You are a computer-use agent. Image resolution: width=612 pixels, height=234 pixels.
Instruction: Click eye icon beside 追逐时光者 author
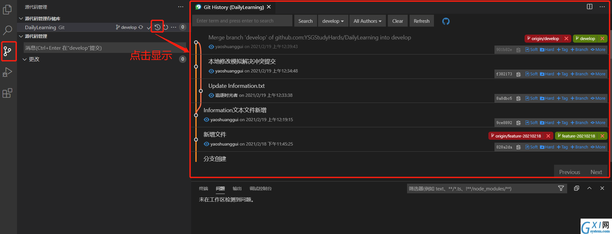tap(211, 96)
